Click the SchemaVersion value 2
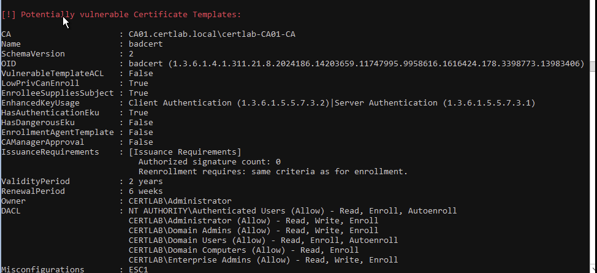The width and height of the screenshot is (597, 273). point(131,53)
